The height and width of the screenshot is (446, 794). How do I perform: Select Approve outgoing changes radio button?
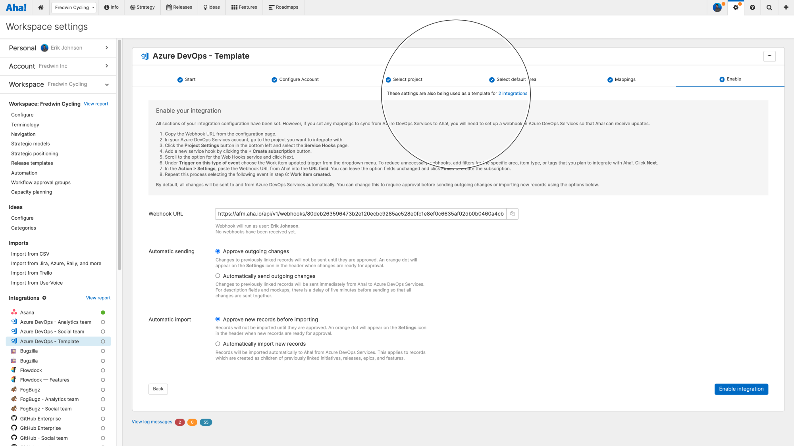(218, 251)
